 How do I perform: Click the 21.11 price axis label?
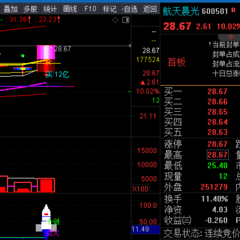[x=148, y=116]
